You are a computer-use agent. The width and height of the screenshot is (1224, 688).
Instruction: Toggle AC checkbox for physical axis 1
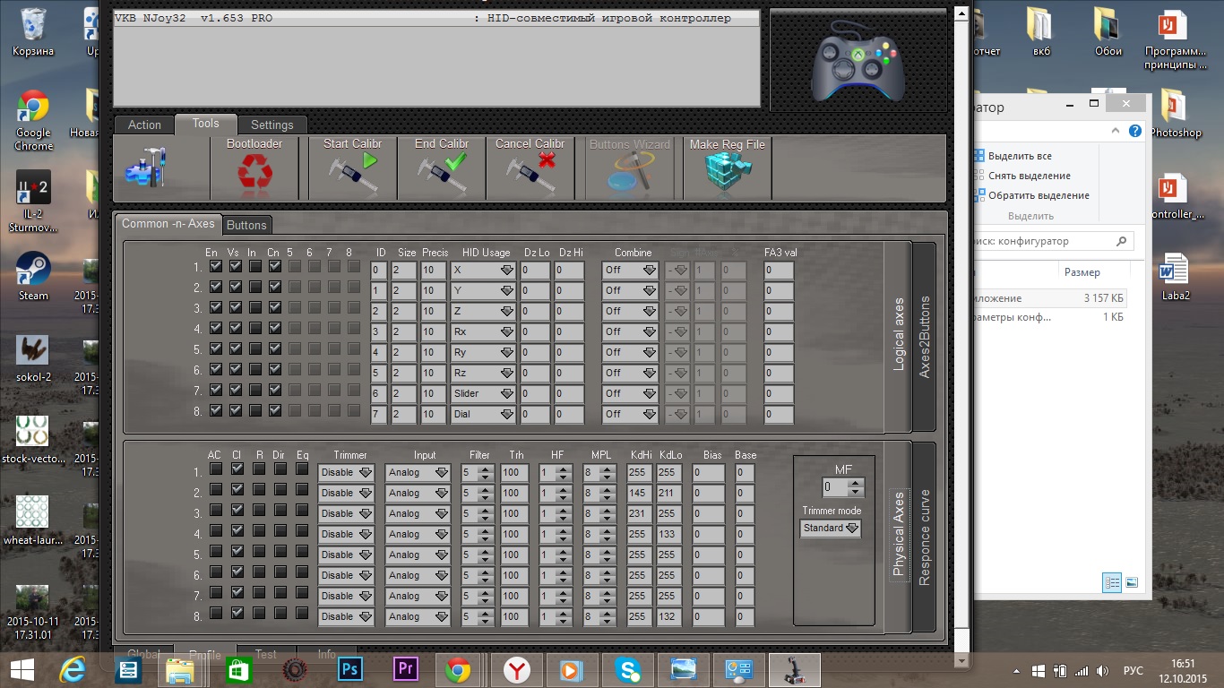pyautogui.click(x=216, y=469)
